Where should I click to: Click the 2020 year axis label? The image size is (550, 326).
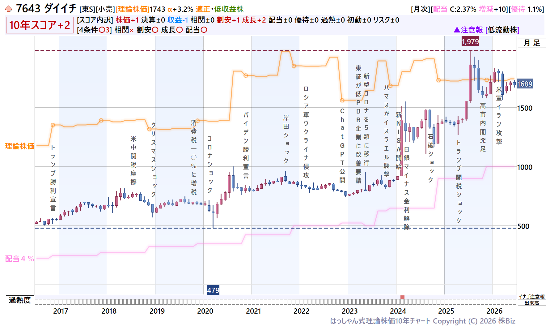(x=205, y=311)
